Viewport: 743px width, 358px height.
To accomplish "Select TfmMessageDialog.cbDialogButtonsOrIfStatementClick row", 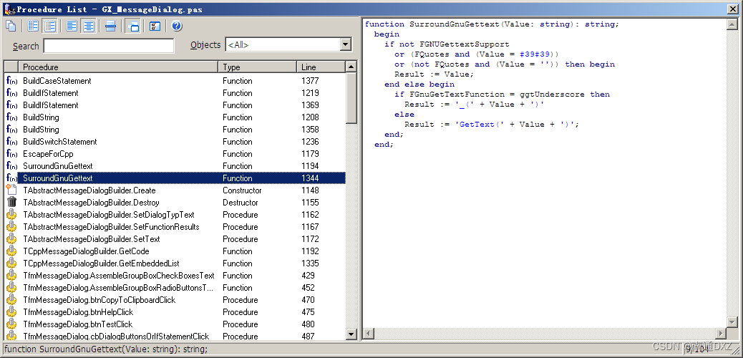I will pos(175,337).
